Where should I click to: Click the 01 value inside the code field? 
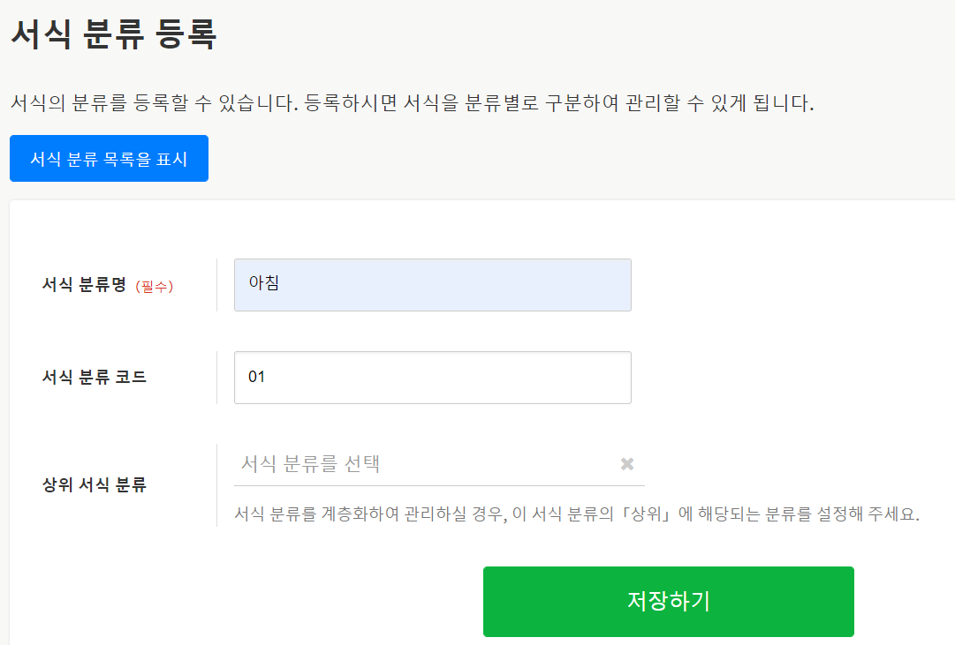tap(257, 378)
